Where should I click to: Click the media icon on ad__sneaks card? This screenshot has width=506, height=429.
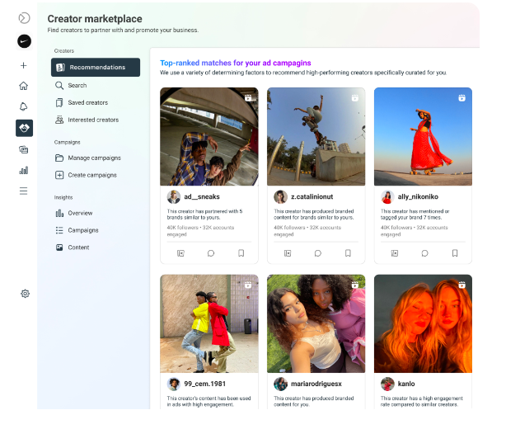(180, 253)
